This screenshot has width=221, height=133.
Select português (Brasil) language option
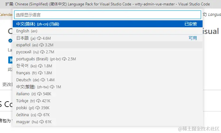[108, 59]
